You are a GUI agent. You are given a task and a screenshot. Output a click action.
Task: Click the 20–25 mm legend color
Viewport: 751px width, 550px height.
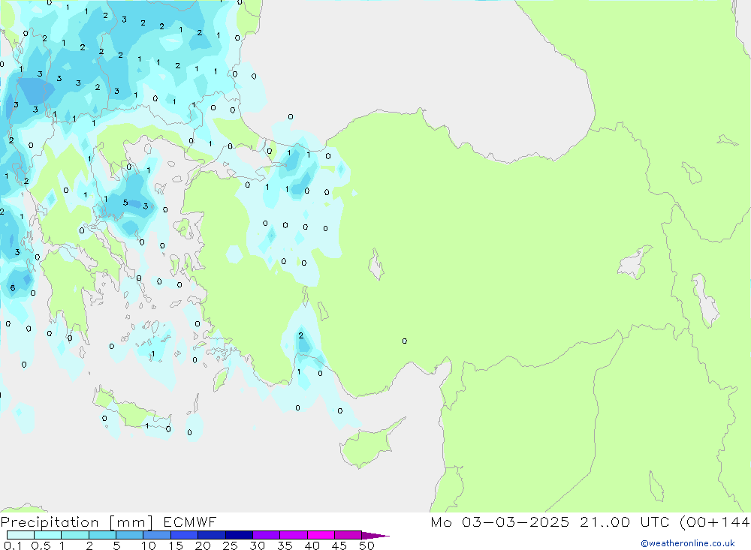tap(212, 535)
